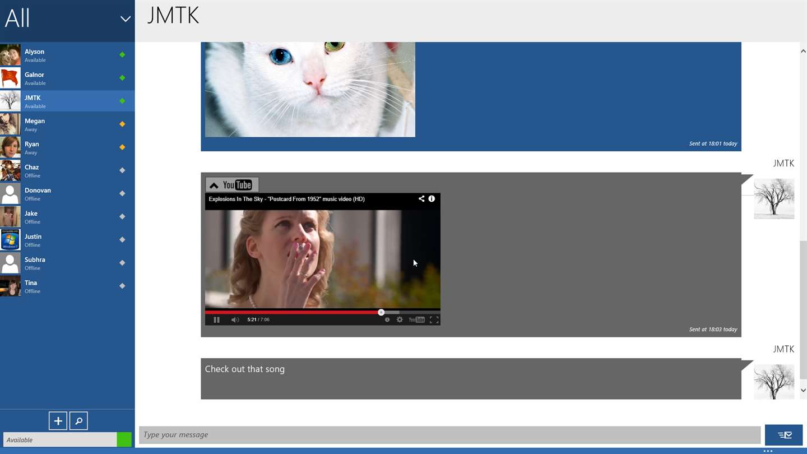Screen dimensions: 807x454
Task: Click Alyson's avatar picture
Action: (x=10, y=55)
